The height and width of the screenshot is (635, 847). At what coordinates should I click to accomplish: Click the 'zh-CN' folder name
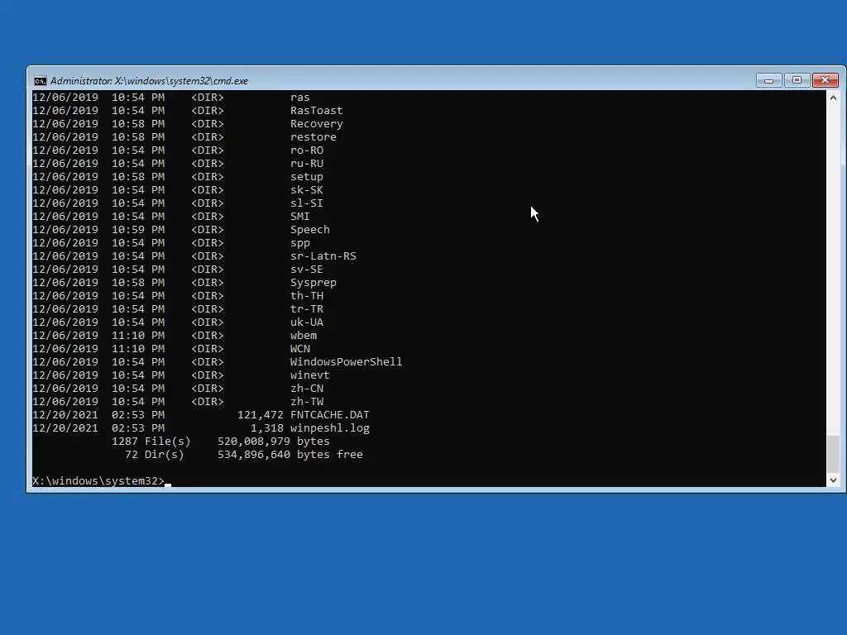pos(307,389)
